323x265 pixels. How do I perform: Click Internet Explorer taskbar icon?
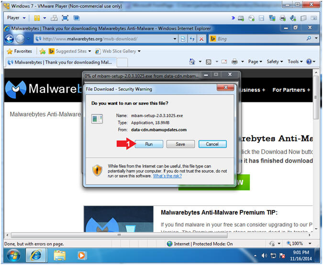[x=36, y=255]
